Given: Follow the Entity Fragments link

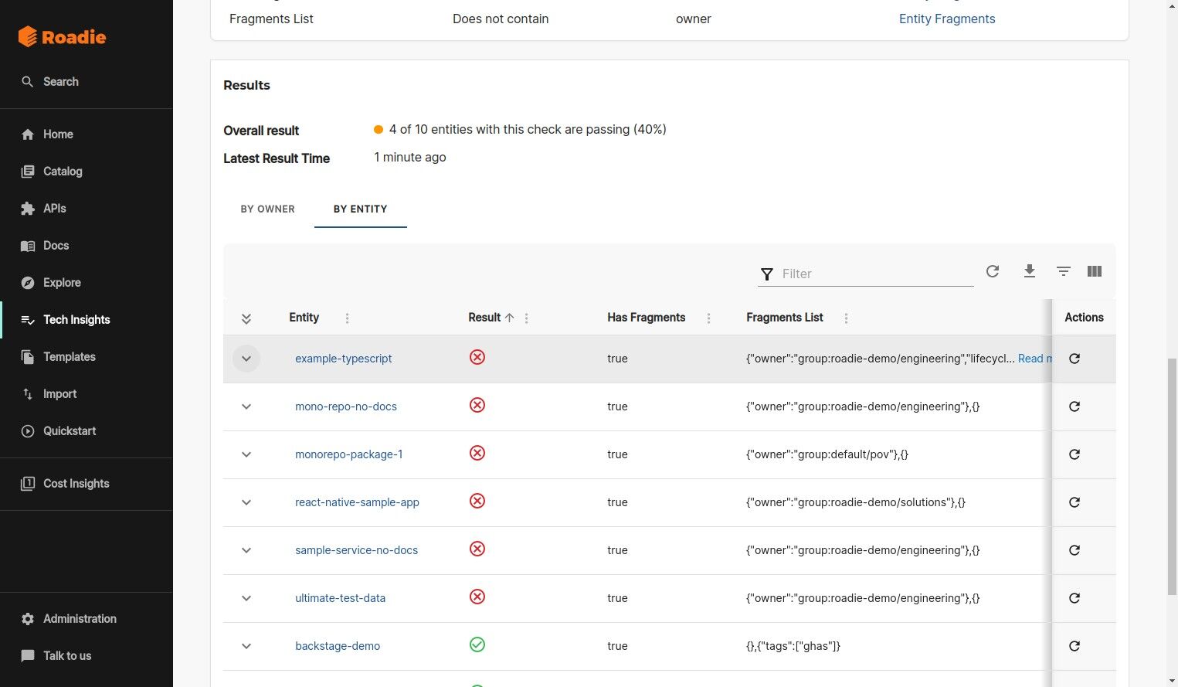Looking at the screenshot, I should click(946, 19).
